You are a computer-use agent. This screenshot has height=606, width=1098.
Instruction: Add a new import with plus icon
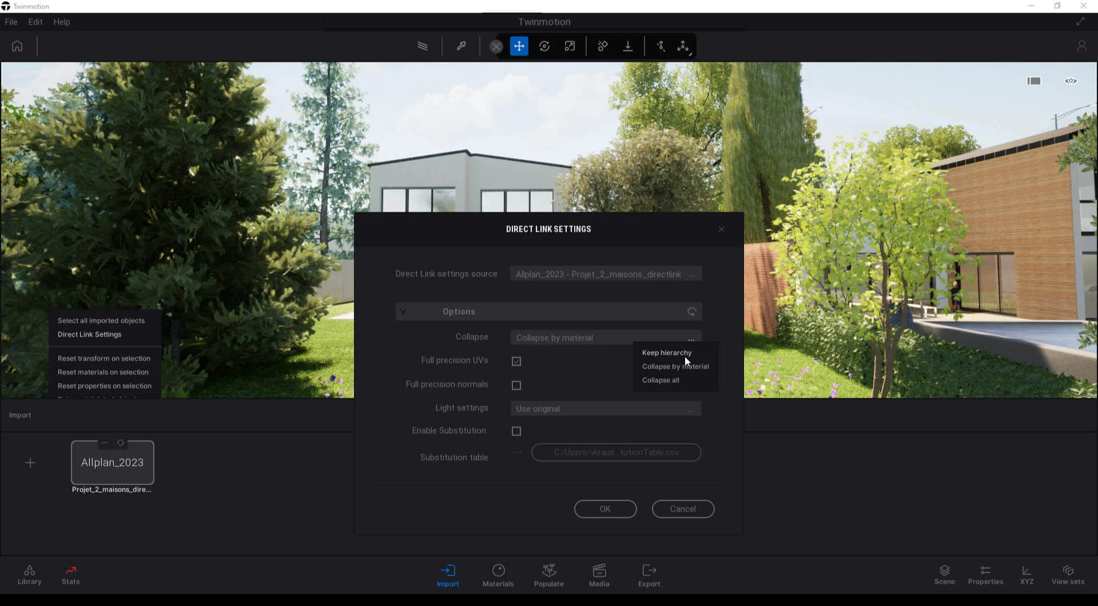(30, 462)
